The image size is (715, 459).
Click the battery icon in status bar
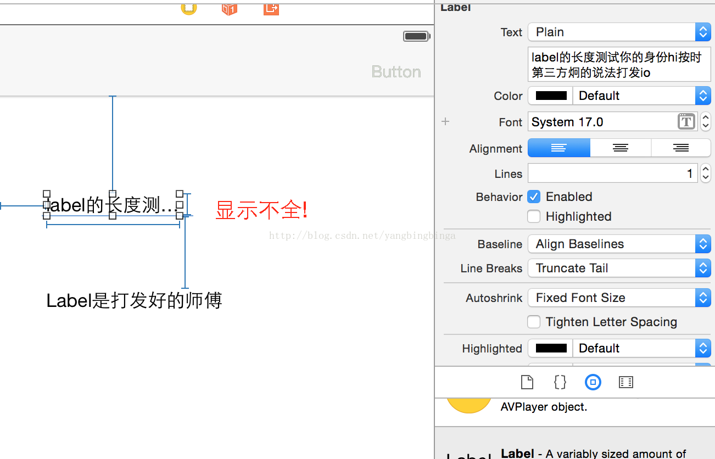click(x=417, y=36)
